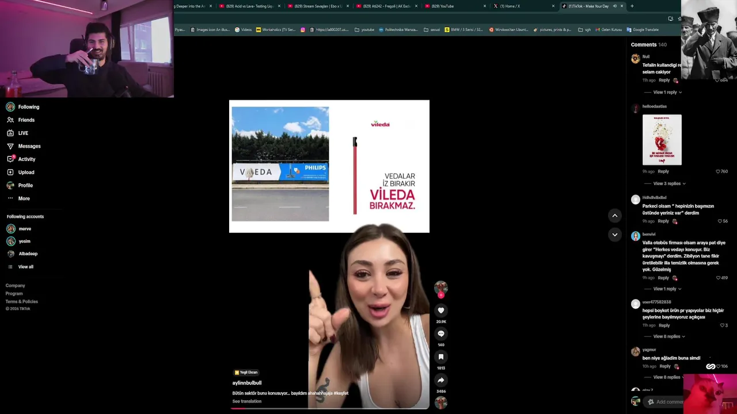Open merve's account from Following accounts

[x=19, y=229]
